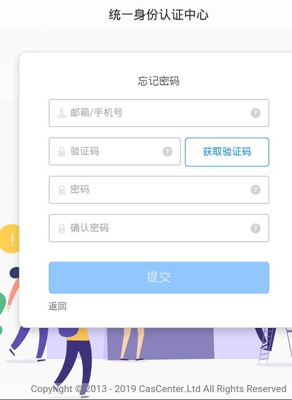Click the lock icon in 密码 field
Image resolution: width=292 pixels, height=400 pixels.
pos(62,190)
